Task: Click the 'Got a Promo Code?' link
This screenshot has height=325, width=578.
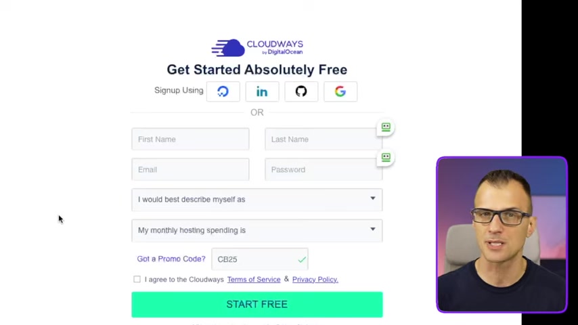Action: click(171, 259)
